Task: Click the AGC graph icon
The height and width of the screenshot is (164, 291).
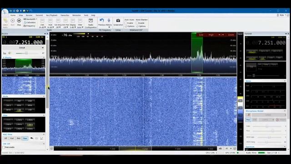Action: (42, 138)
